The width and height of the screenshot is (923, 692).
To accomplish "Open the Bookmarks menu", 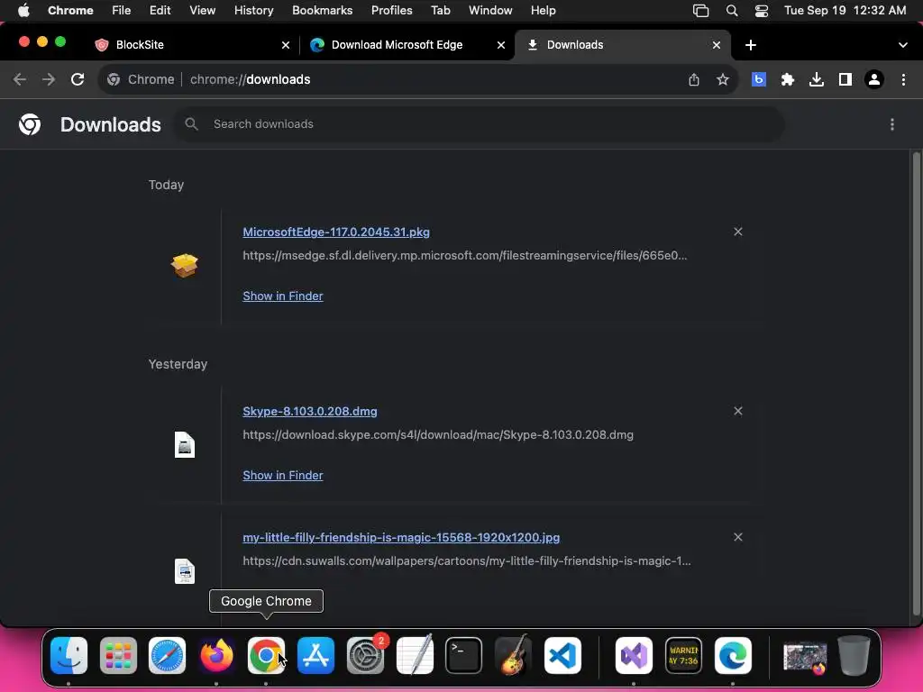I will click(322, 11).
